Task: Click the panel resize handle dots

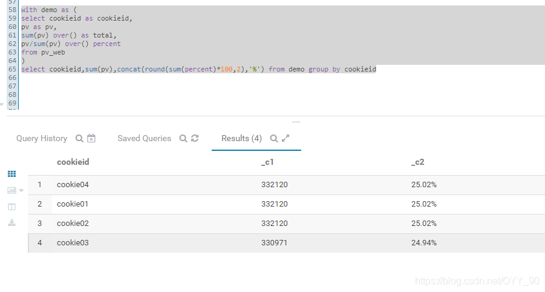Action: click(296, 122)
